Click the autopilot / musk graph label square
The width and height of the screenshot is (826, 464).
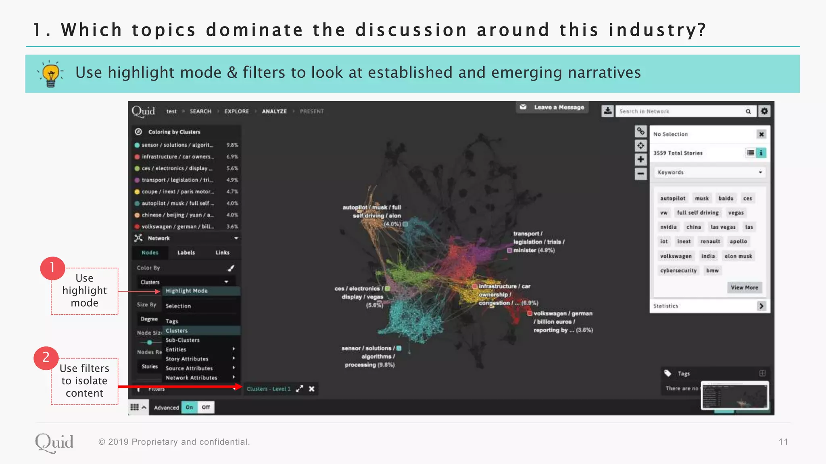405,224
